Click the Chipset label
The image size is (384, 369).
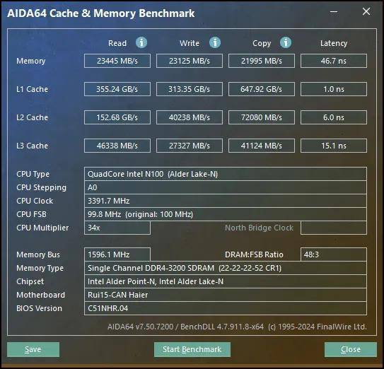tap(30, 281)
